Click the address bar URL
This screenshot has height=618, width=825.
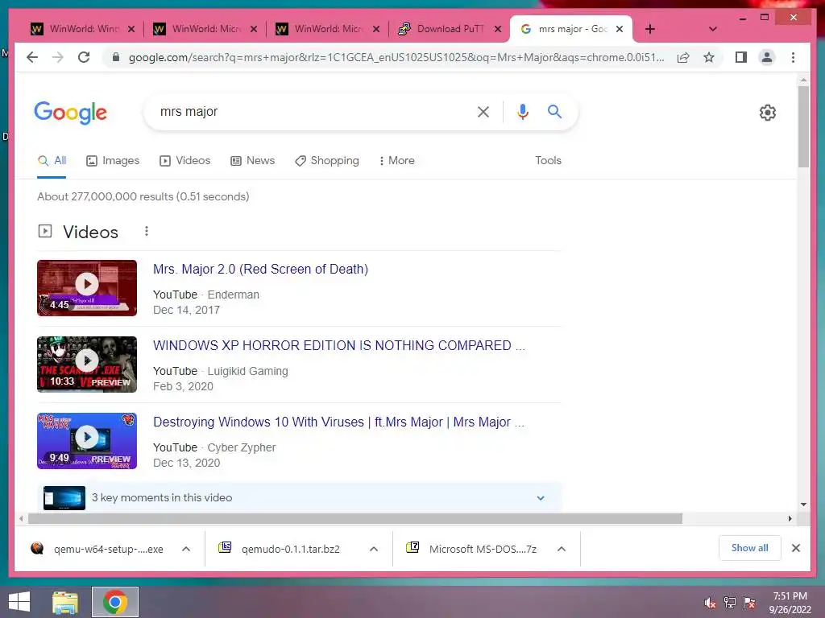click(396, 57)
